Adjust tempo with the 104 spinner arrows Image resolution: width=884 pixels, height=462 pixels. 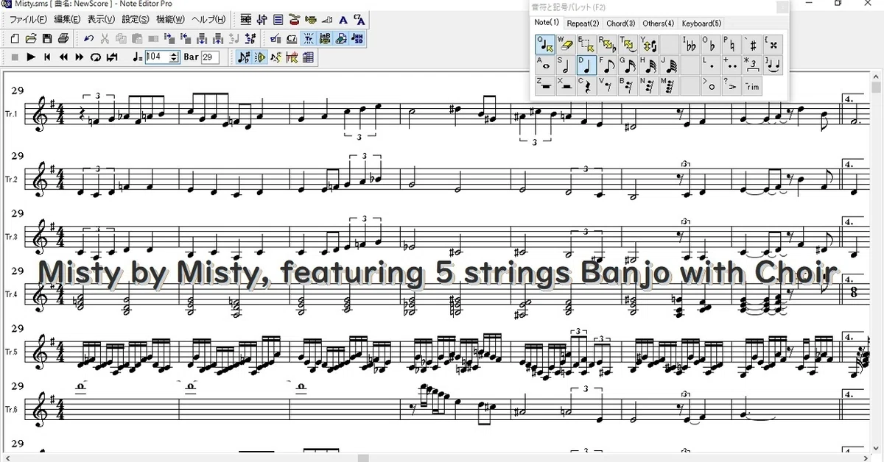coord(174,57)
